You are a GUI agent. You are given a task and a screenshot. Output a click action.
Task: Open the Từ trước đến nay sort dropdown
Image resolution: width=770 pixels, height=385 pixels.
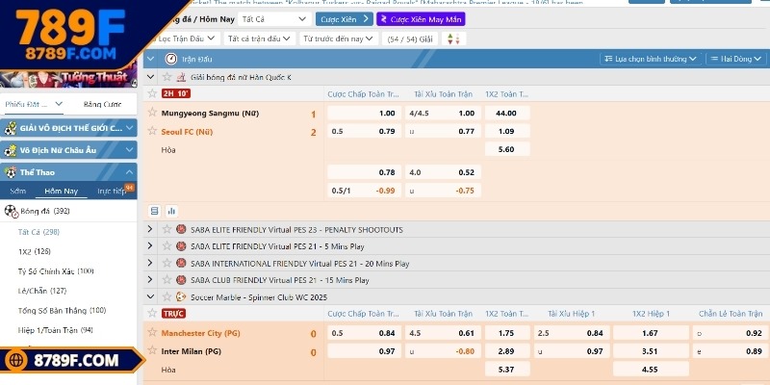click(339, 38)
